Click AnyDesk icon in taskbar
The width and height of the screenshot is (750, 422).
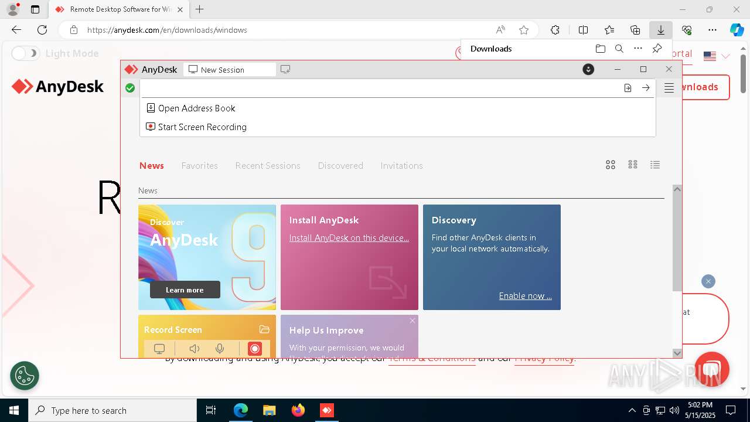pos(327,410)
